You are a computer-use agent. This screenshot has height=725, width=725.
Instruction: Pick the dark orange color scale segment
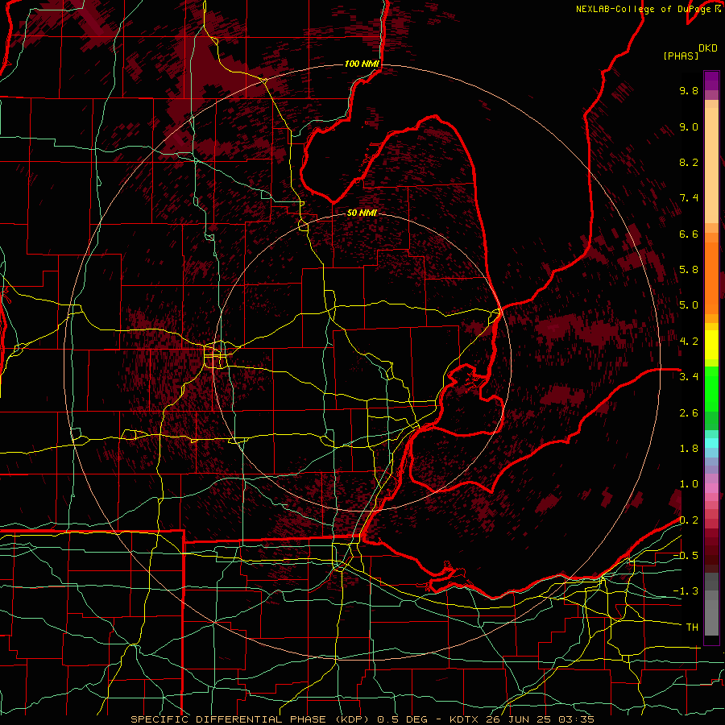[711, 279]
